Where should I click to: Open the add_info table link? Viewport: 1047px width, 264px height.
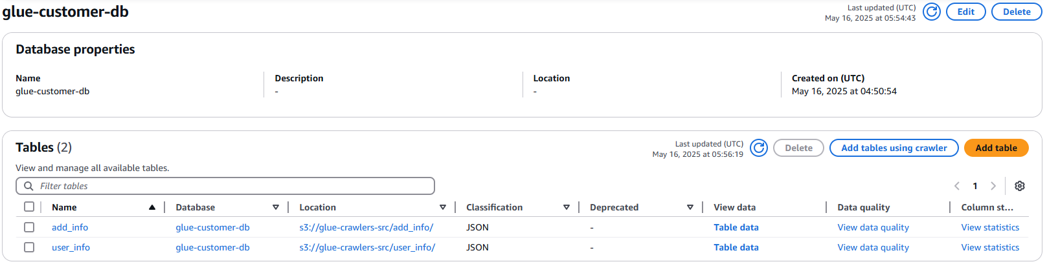coord(70,227)
